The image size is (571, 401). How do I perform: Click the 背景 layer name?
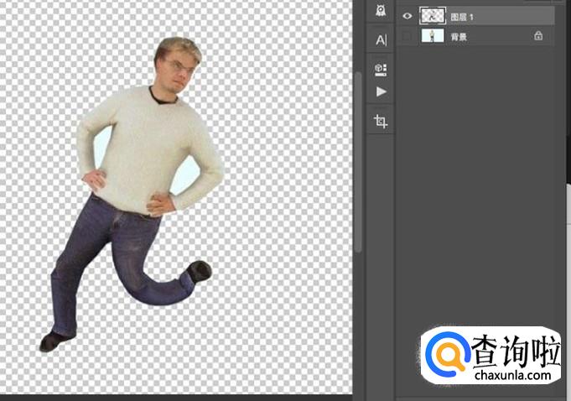coord(459,37)
